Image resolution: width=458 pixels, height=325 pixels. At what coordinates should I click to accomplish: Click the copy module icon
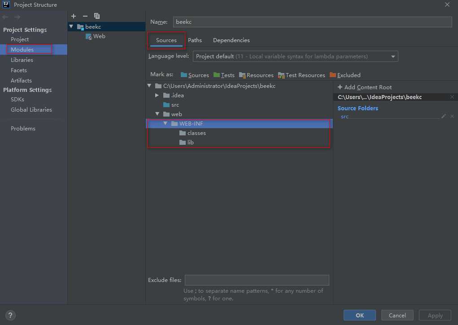click(97, 16)
